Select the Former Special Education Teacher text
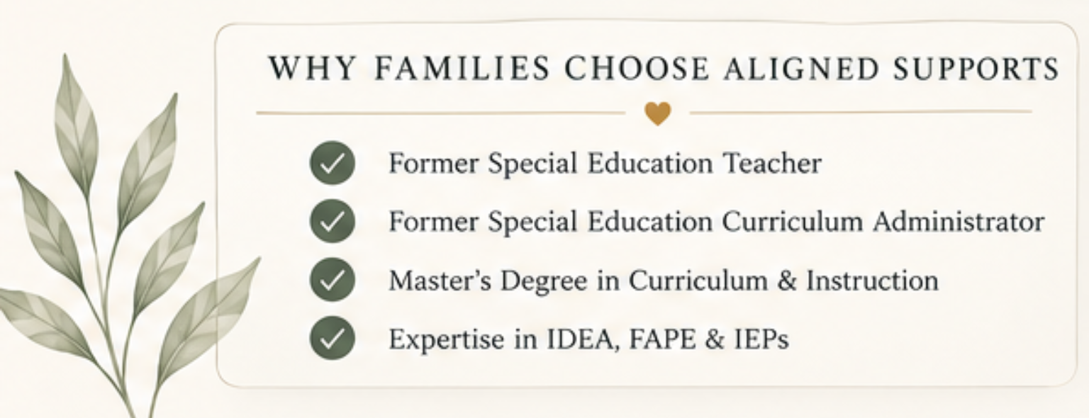Image resolution: width=1089 pixels, height=418 pixels. 605,164
